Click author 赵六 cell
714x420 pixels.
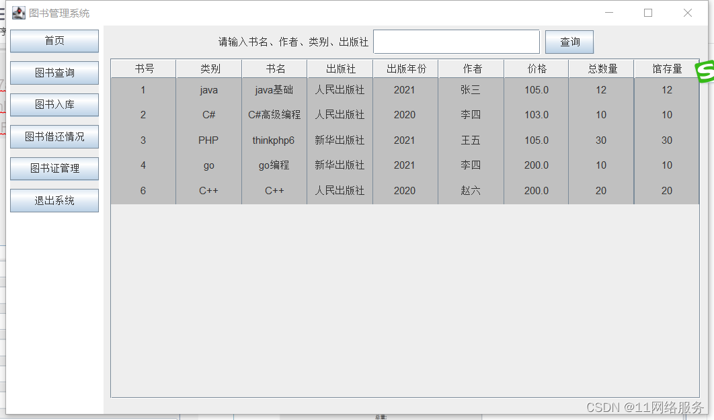(x=471, y=191)
